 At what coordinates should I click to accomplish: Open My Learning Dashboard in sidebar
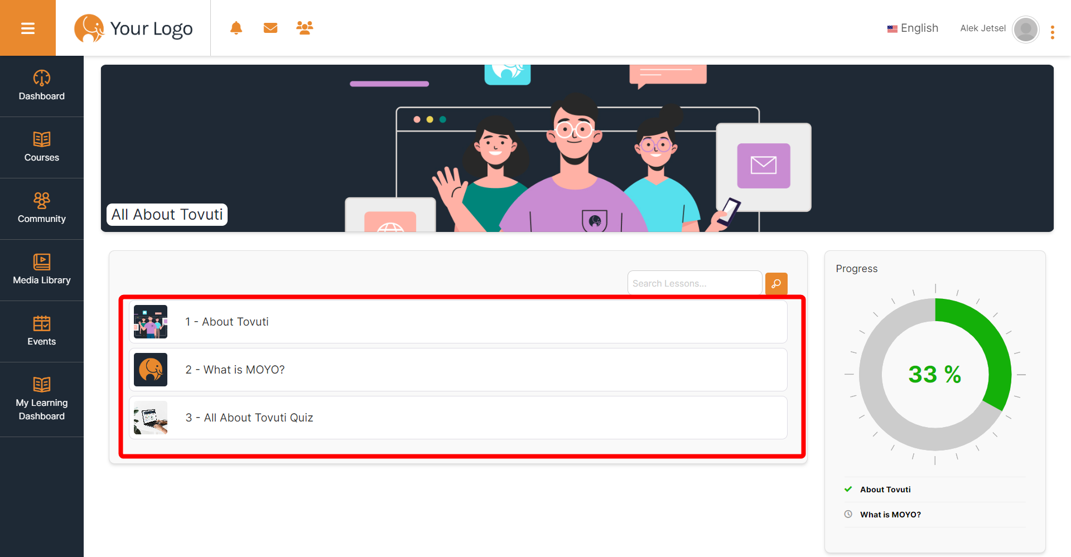pyautogui.click(x=42, y=400)
